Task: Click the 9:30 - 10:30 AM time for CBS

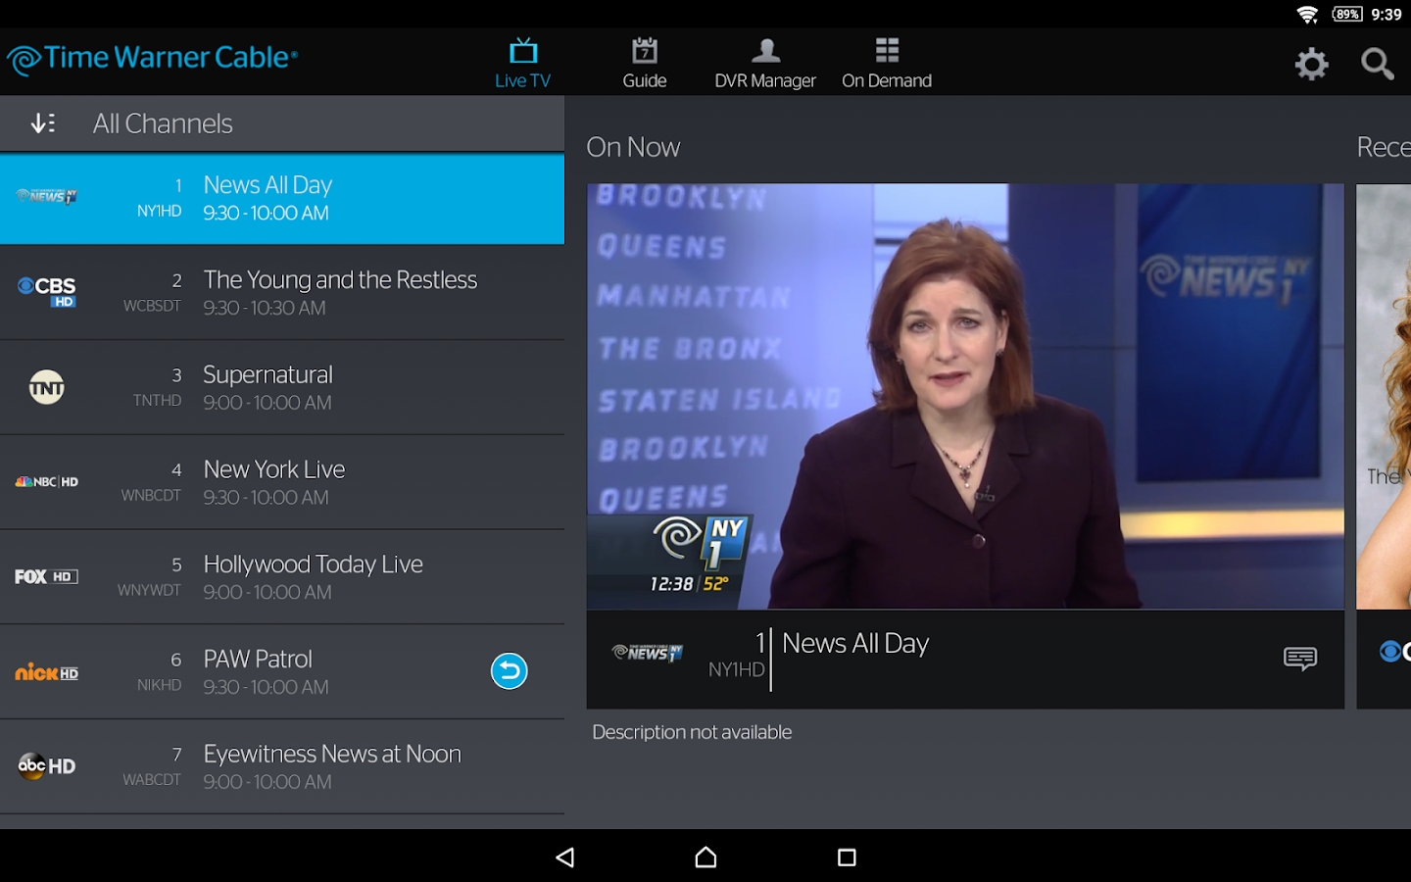Action: click(x=265, y=308)
